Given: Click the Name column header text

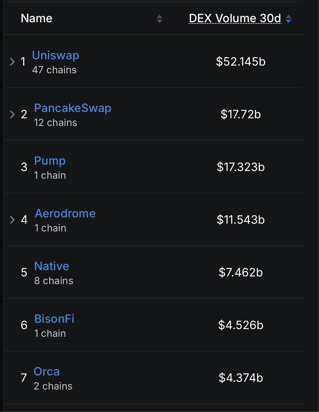Looking at the screenshot, I should [x=36, y=18].
